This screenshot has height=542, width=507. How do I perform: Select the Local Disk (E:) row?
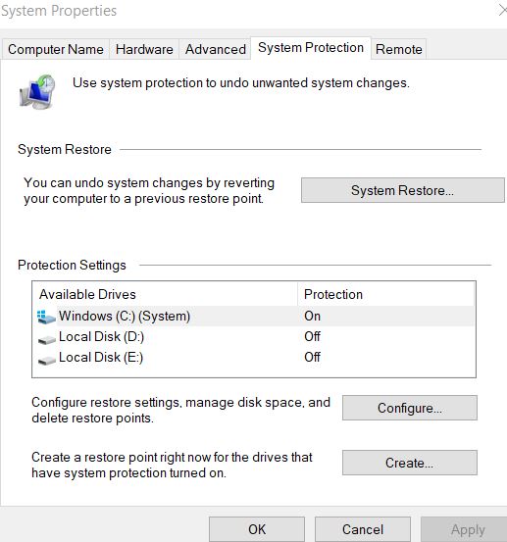[x=254, y=357]
